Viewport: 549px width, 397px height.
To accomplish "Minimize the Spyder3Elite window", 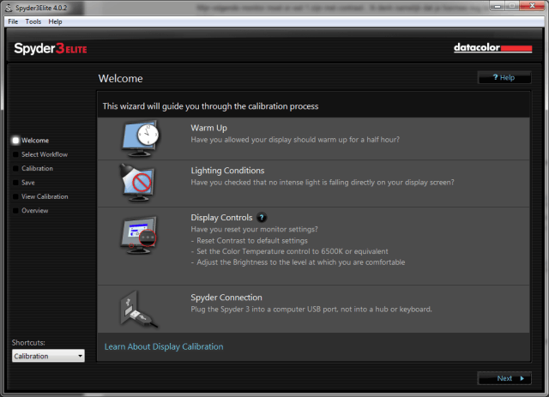I will pos(498,6).
